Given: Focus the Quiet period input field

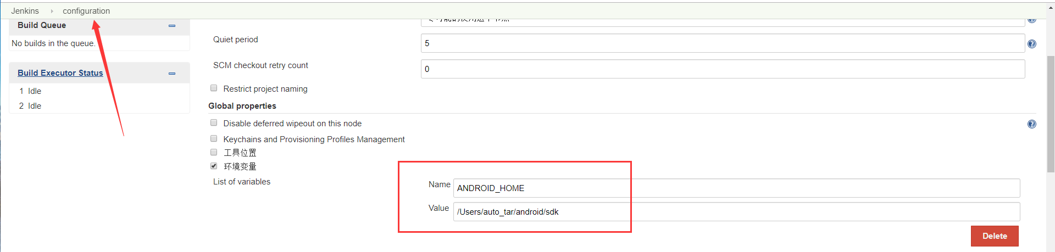Looking at the screenshot, I should pos(722,43).
